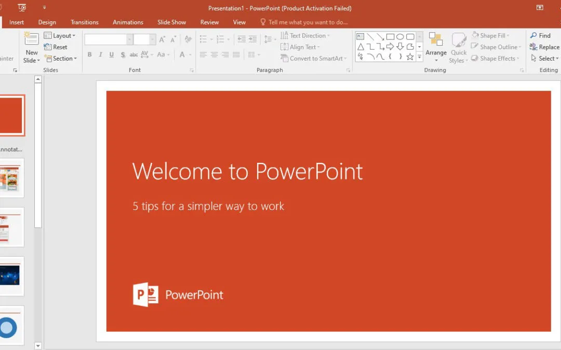
Task: Click the Replace button
Action: point(544,47)
